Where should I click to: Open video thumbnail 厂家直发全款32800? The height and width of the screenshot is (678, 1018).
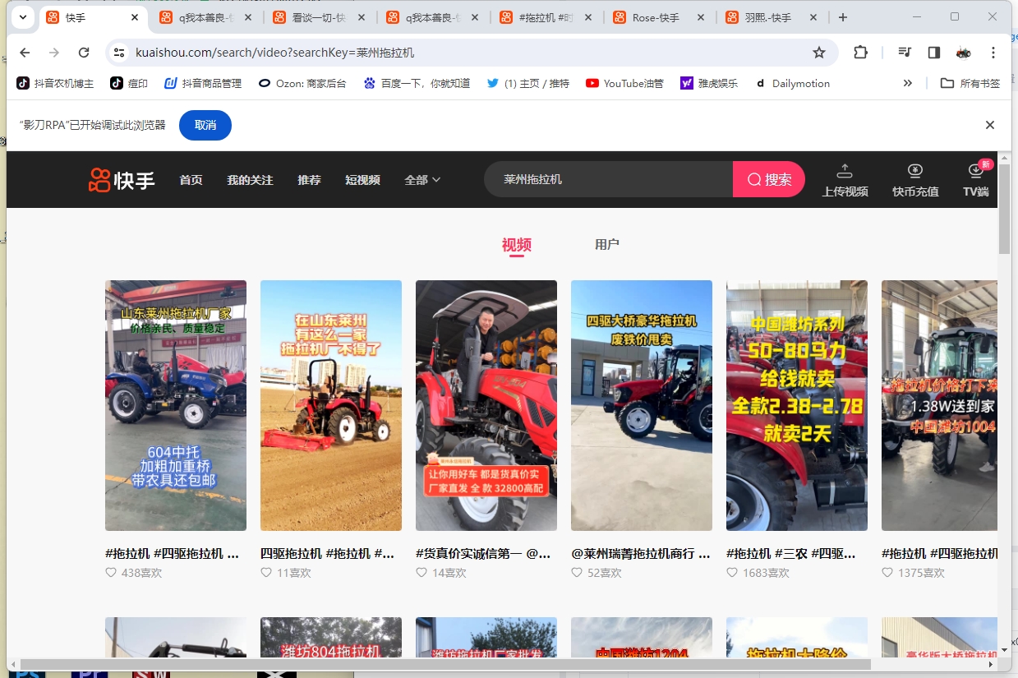pyautogui.click(x=486, y=405)
